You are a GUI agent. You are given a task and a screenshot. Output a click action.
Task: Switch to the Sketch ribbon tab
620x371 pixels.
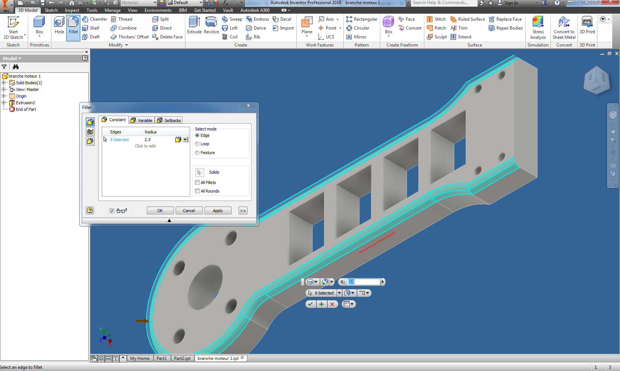[51, 10]
